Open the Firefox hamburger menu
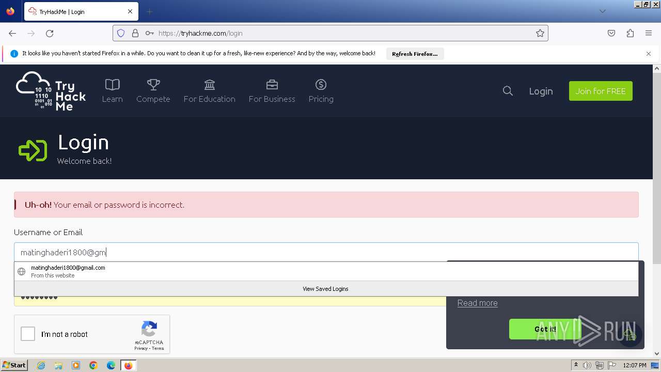The height and width of the screenshot is (372, 661). click(x=649, y=33)
